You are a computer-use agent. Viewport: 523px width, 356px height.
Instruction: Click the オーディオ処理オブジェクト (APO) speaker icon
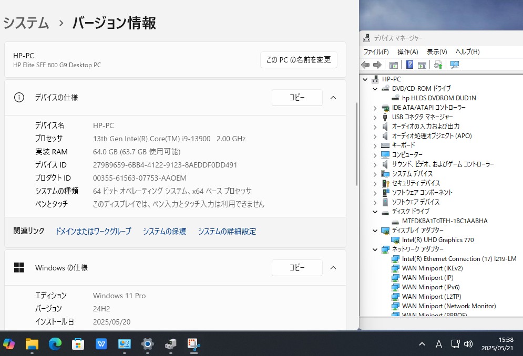click(385, 136)
